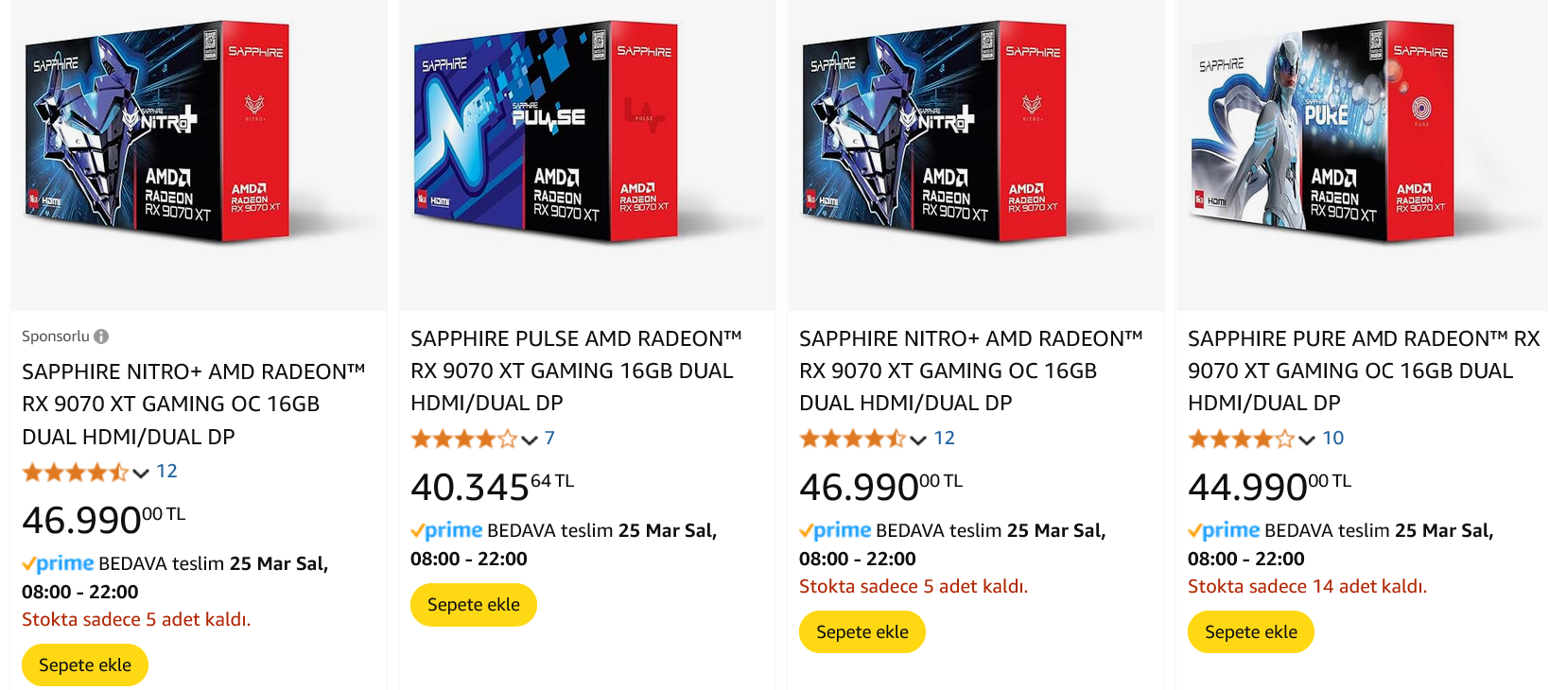Click the prime logo under the 40.345 TL price
The width and height of the screenshot is (1549, 690).
pos(447,531)
